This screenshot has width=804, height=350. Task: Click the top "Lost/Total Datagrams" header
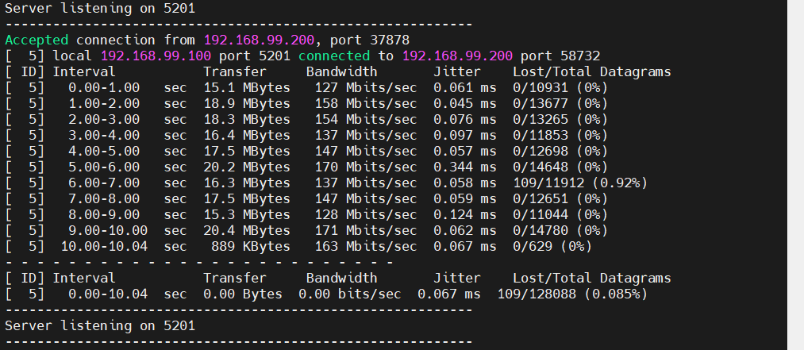[591, 71]
